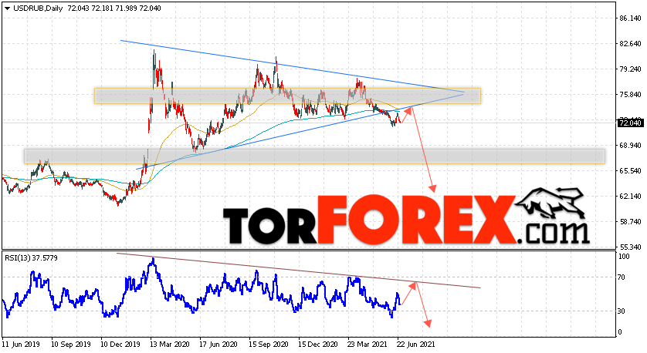Screen dimensions: 647x353
Task: Select the 55.340 price axis label
Action: coord(631,247)
